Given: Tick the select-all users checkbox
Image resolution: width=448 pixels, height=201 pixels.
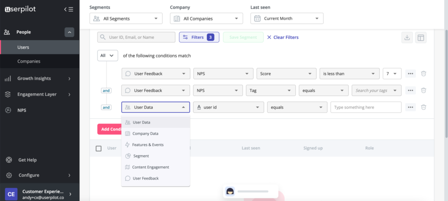Looking at the screenshot, I should 98,148.
